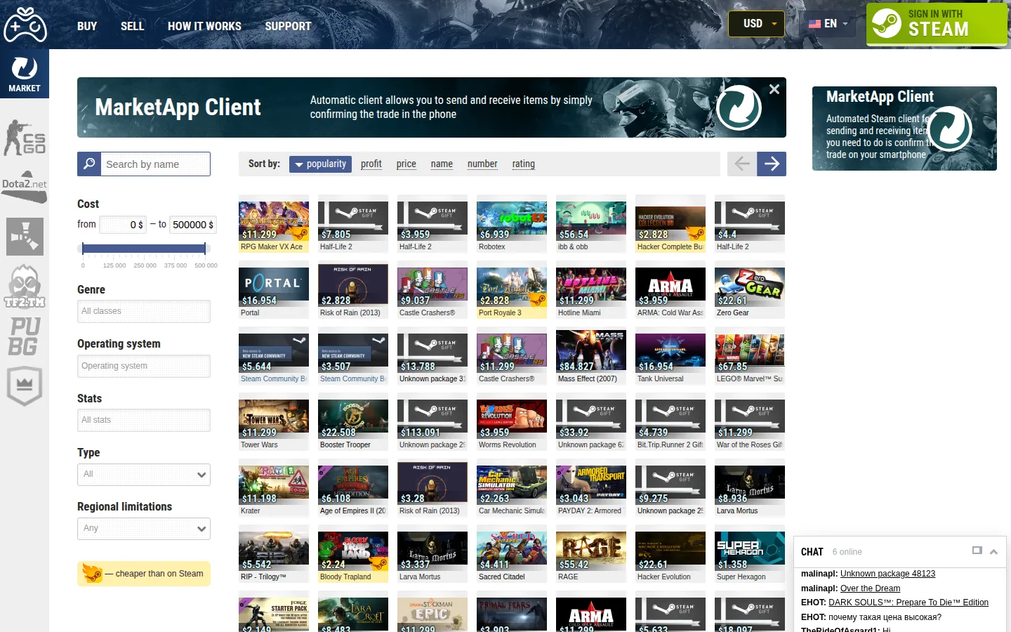
Task: Click the search magnifier icon
Action: pos(89,164)
